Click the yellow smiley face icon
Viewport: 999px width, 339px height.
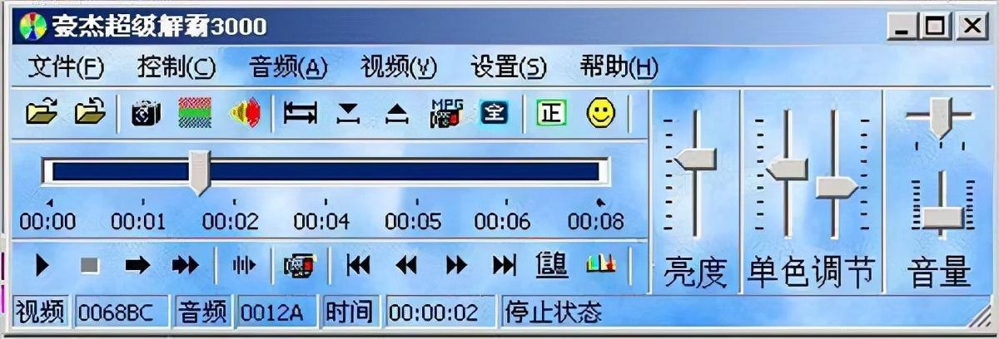point(600,113)
